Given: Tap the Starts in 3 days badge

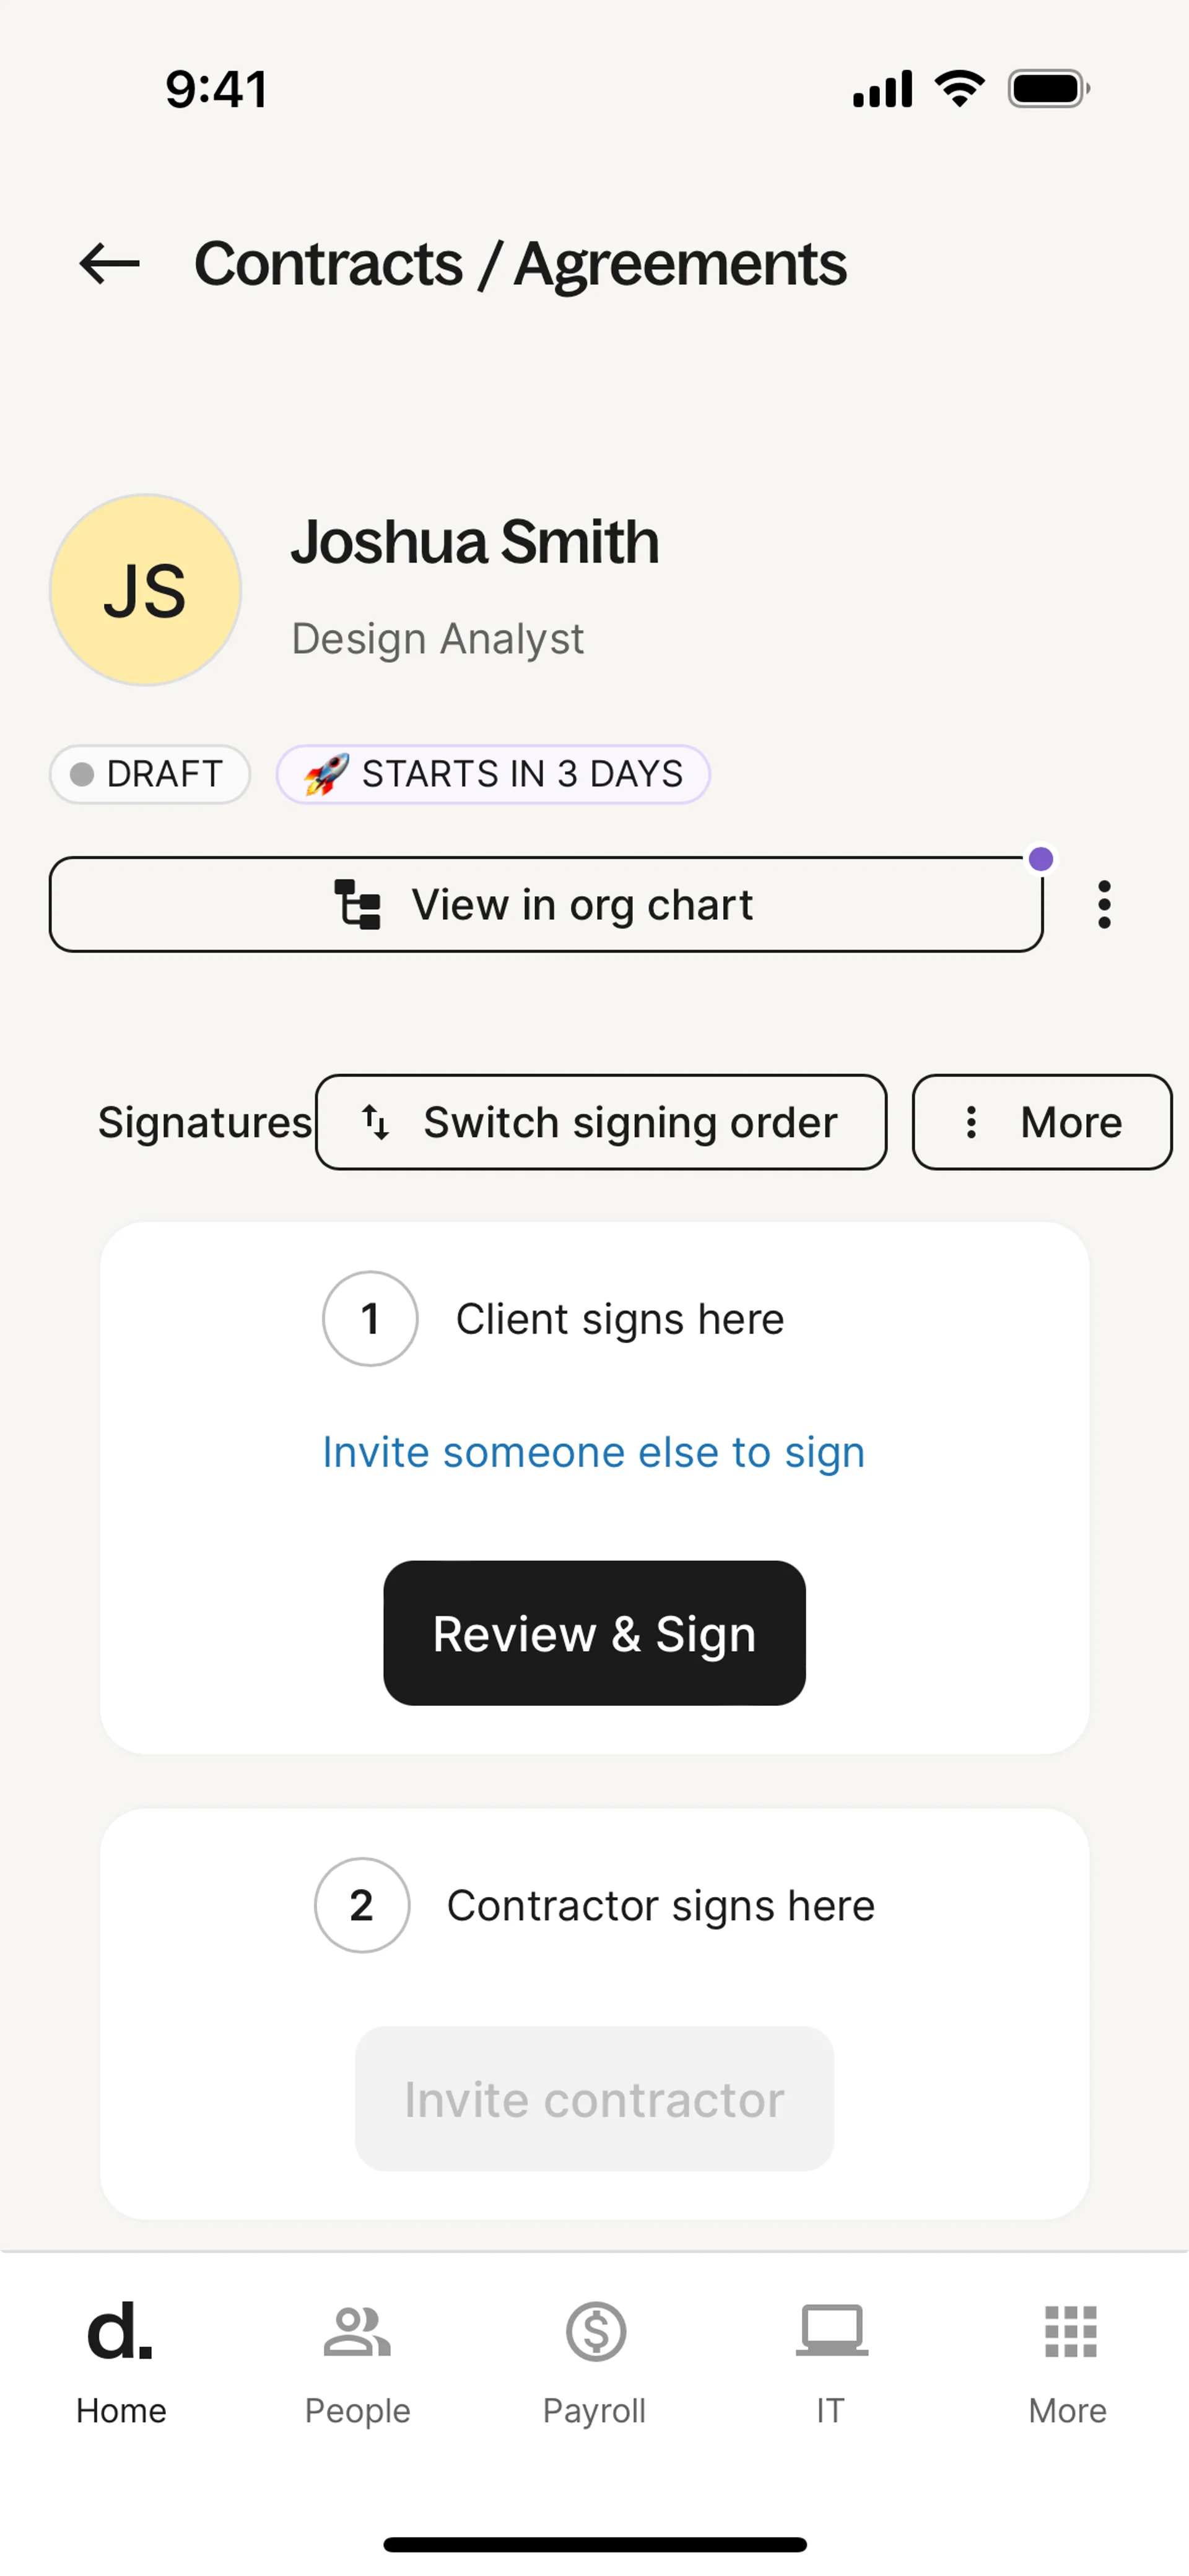Looking at the screenshot, I should pos(494,774).
